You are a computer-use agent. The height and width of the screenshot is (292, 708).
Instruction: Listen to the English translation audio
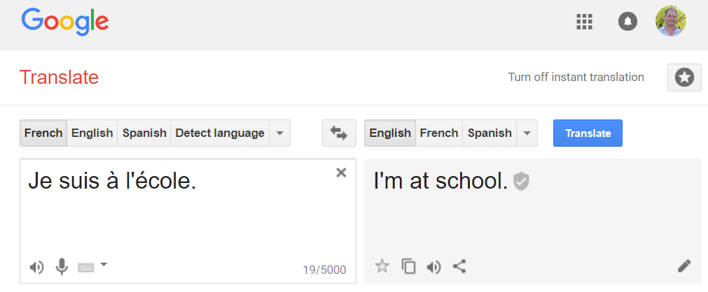pos(433,268)
